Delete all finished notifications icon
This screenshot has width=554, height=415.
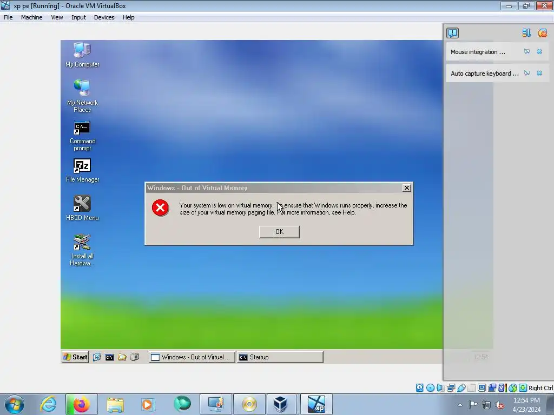click(542, 33)
